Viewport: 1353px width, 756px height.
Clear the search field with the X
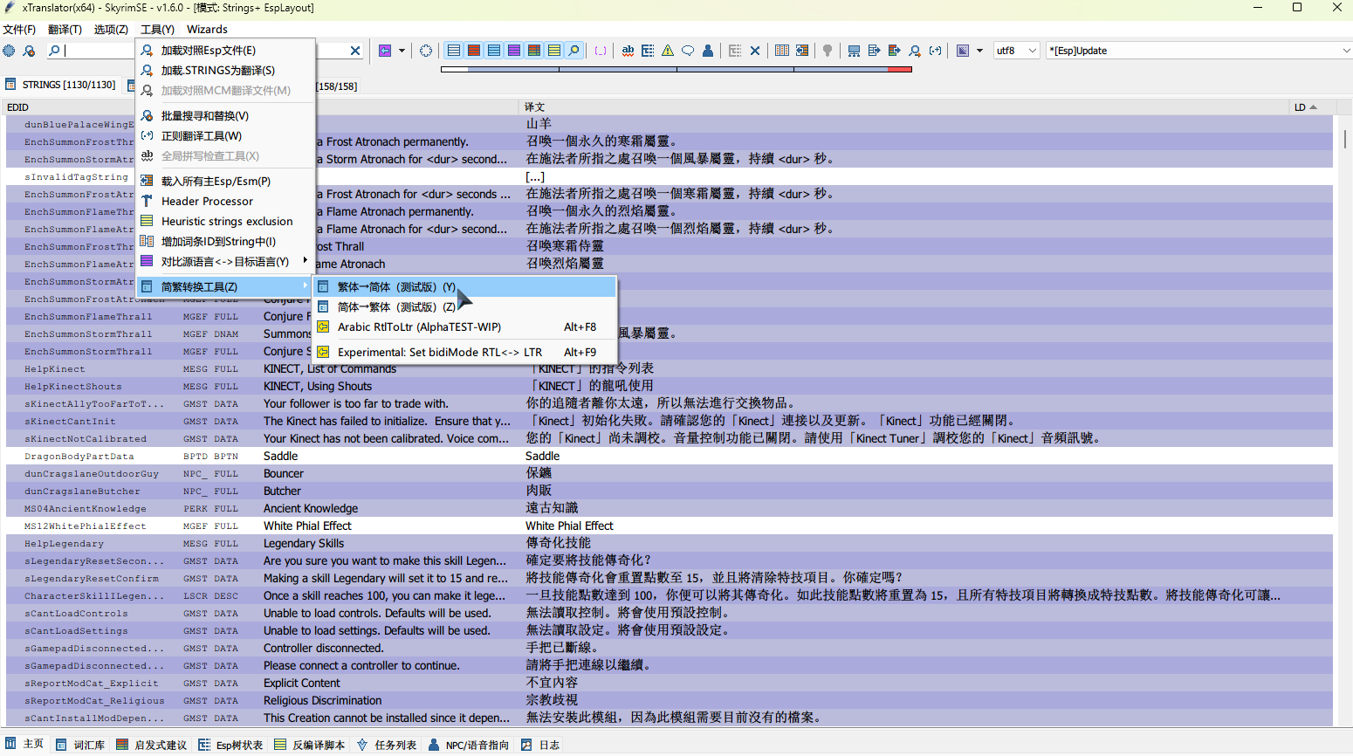(355, 51)
